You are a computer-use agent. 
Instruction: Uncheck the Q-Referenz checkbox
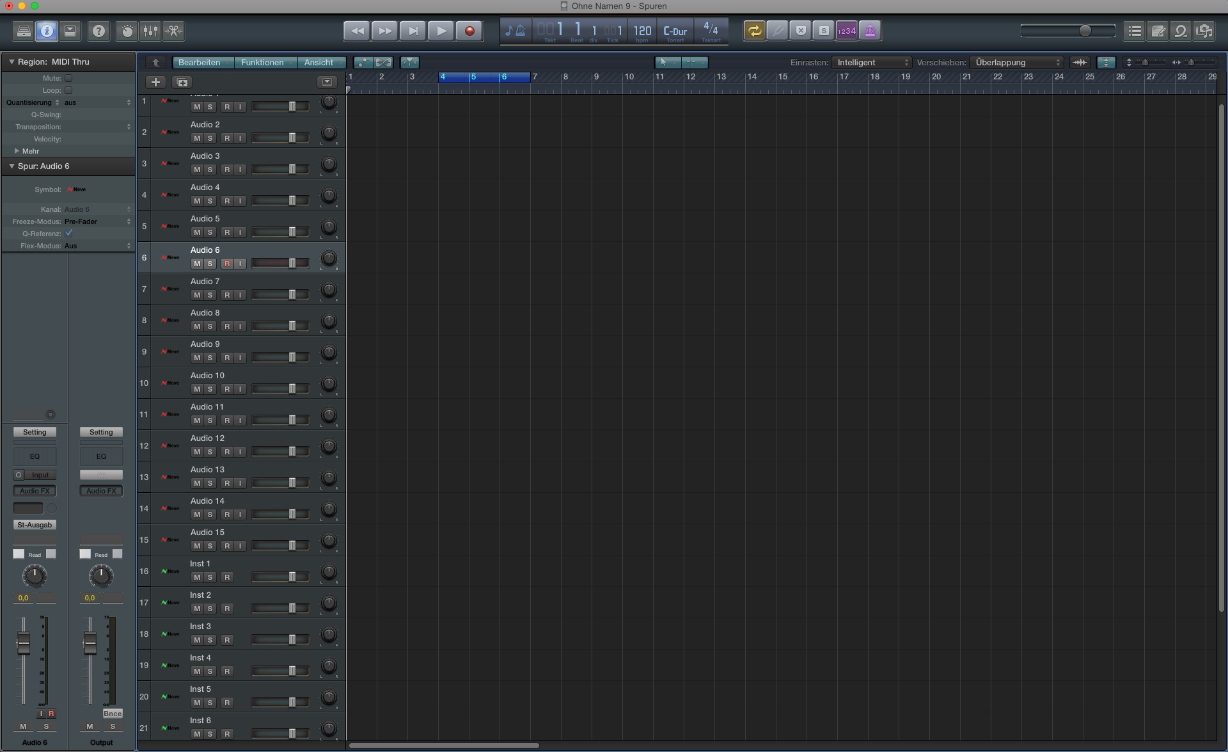point(69,234)
